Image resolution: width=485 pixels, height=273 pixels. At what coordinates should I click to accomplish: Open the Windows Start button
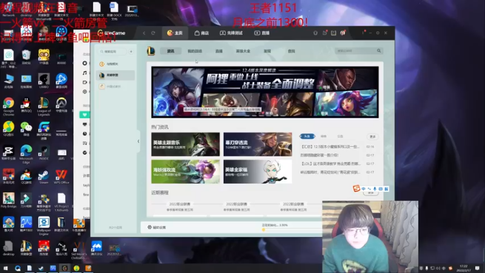[5, 268]
